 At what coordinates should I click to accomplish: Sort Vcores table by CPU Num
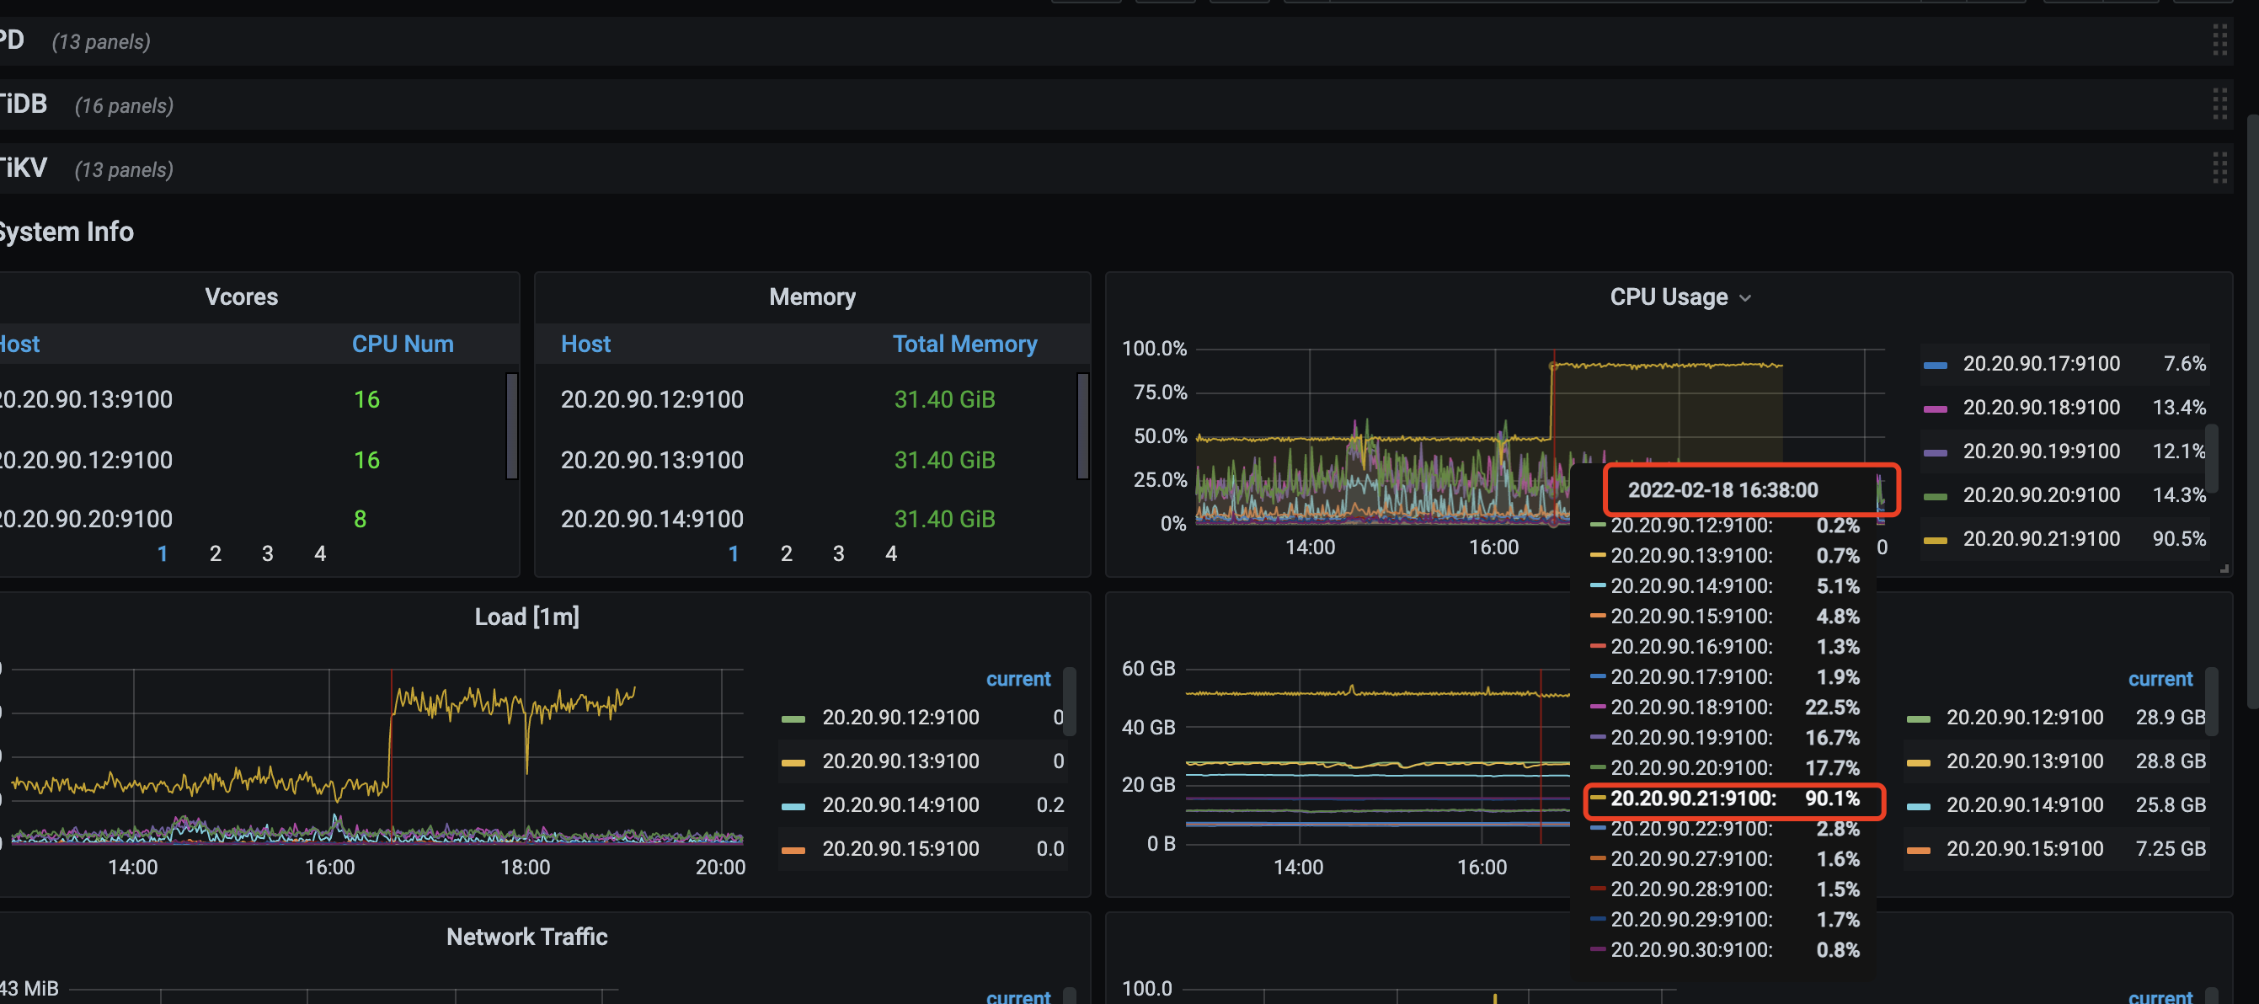403,344
